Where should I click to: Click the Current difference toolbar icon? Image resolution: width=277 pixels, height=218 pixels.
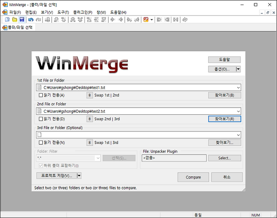[x=97, y=20]
